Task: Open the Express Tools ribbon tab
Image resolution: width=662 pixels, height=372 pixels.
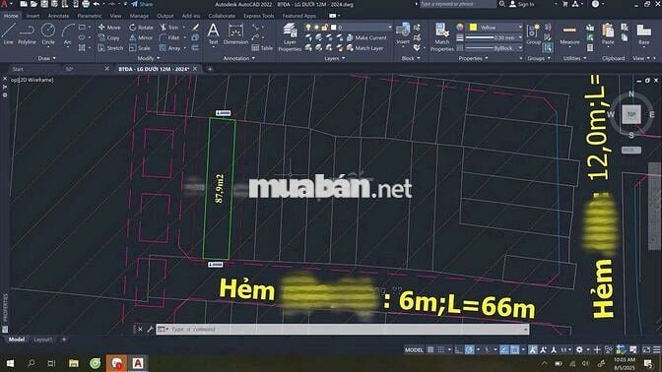Action: click(258, 16)
